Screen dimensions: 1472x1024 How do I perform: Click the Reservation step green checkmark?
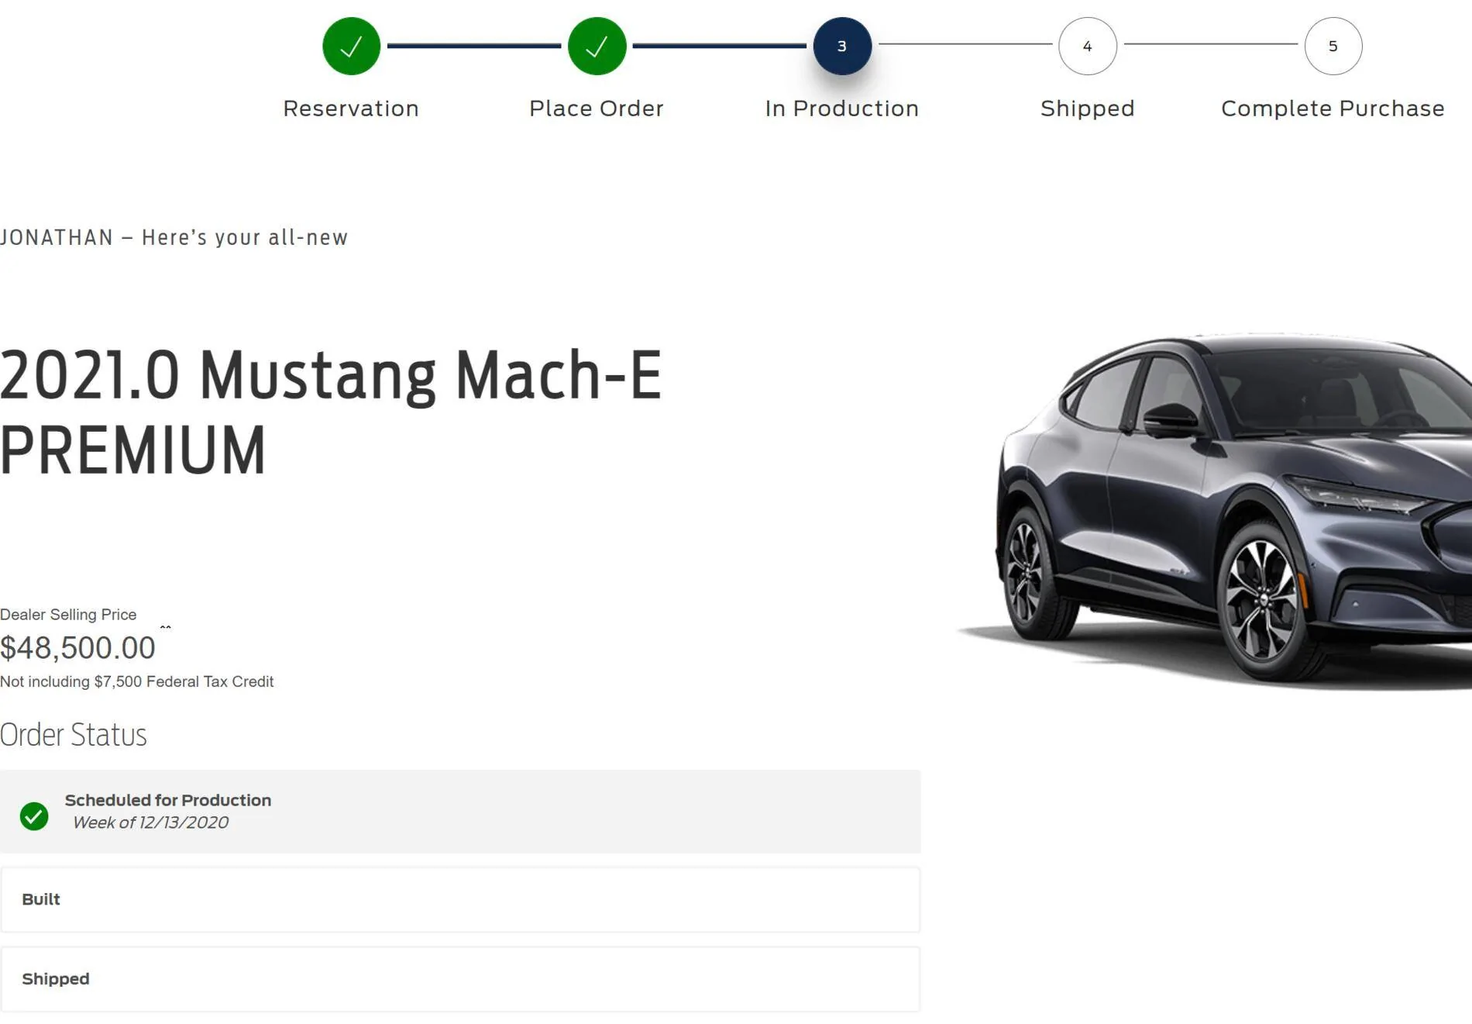click(x=351, y=46)
